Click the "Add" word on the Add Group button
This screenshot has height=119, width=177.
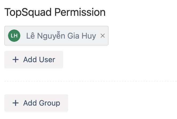30,103
